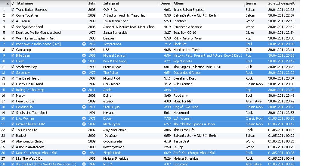Toggle checkbox for Sénégal Fast Food
Viewport: 325px width, 166px height.
pyautogui.click(x=13, y=27)
